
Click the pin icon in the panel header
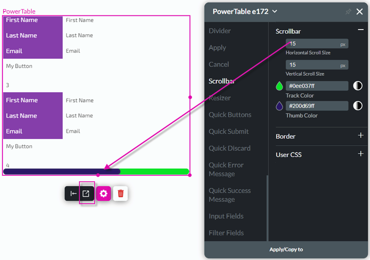348,12
